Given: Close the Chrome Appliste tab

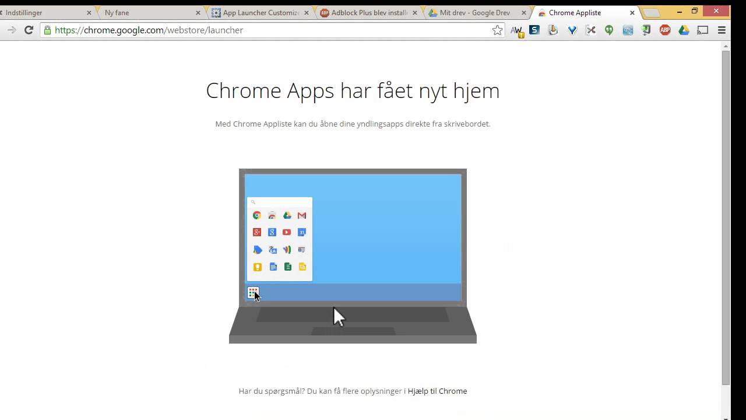Looking at the screenshot, I should tap(632, 13).
